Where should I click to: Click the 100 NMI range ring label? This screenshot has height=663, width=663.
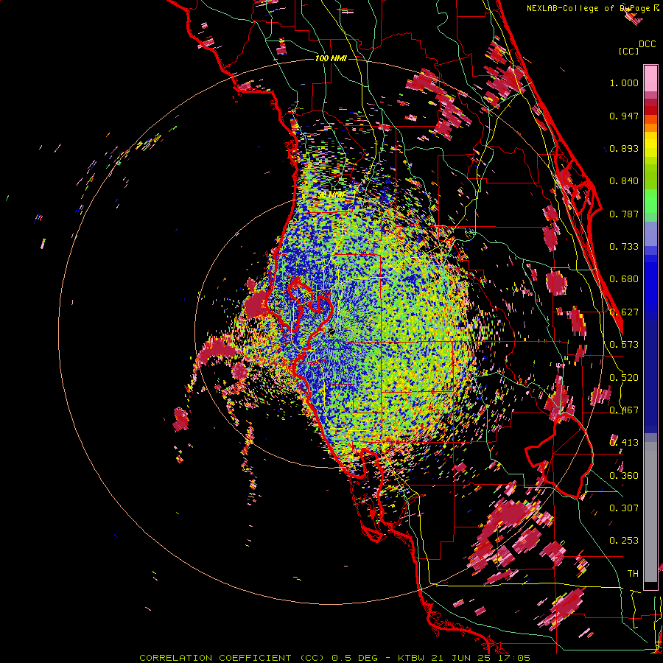(x=331, y=58)
